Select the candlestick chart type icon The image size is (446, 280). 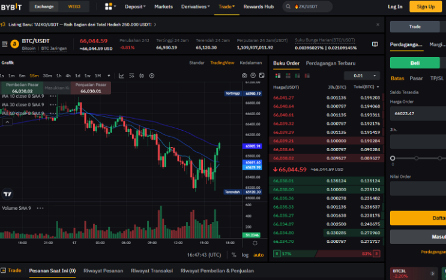pos(142,76)
